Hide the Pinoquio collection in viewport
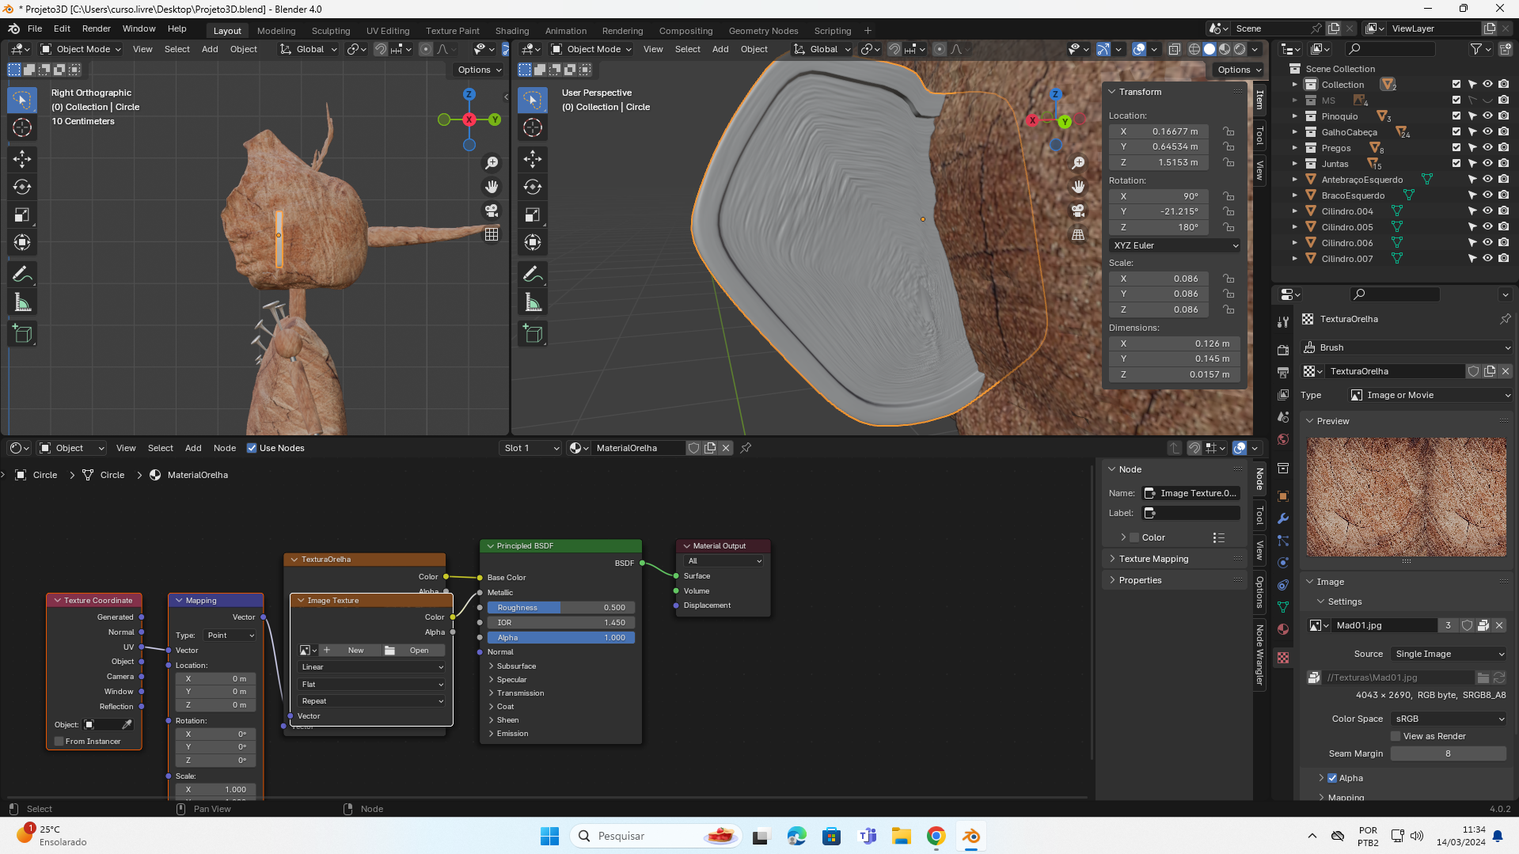 [x=1487, y=116]
